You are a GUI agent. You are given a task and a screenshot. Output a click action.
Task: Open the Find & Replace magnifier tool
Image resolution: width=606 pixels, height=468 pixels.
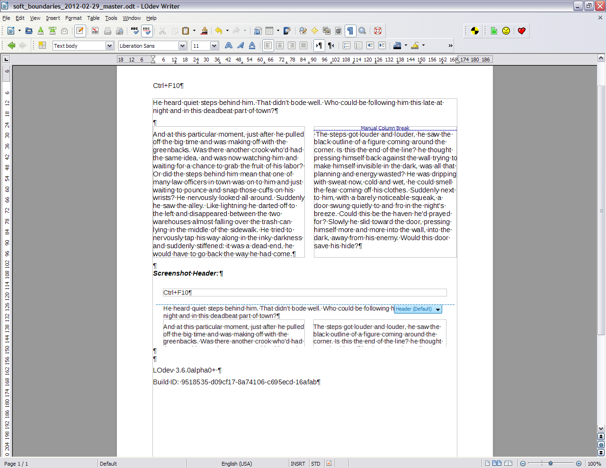tap(362, 31)
